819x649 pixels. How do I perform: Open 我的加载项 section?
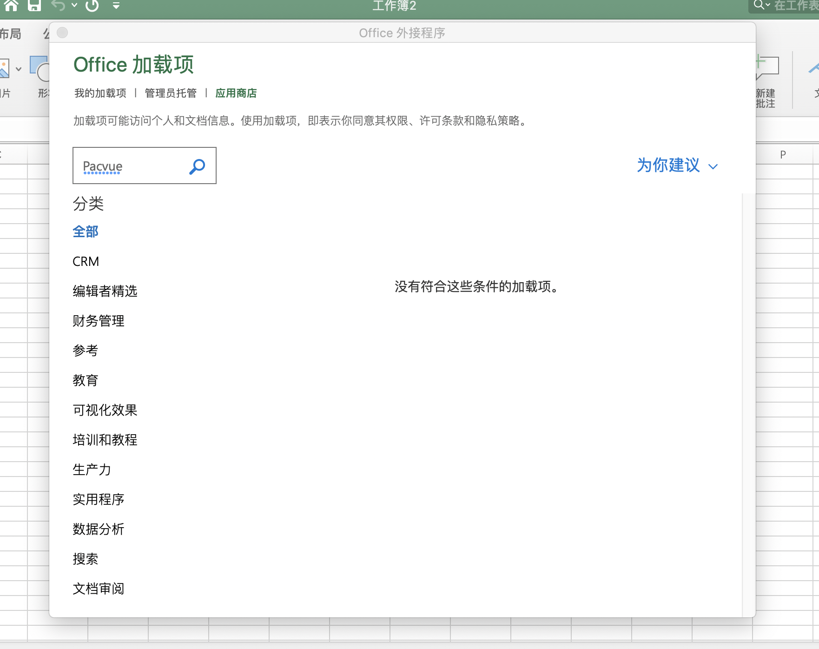100,93
